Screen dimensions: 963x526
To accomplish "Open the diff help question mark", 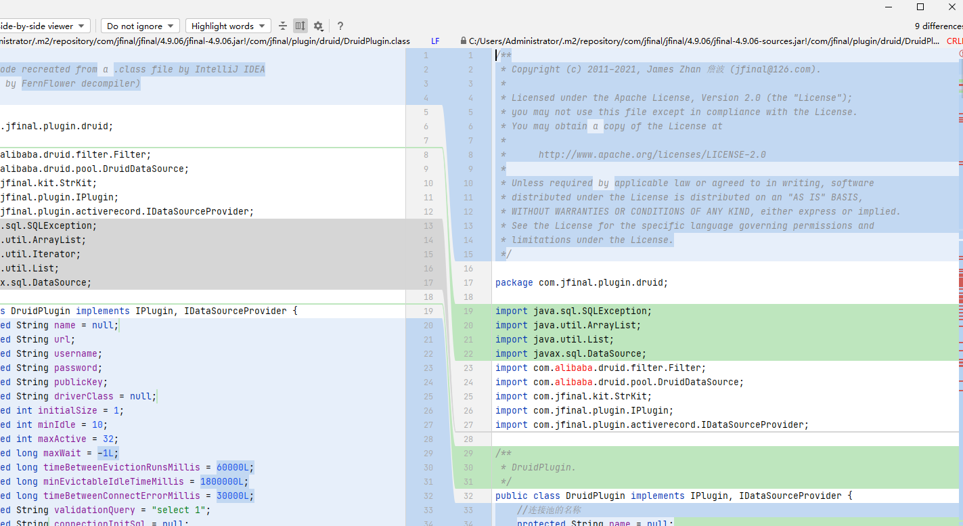I will 340,26.
